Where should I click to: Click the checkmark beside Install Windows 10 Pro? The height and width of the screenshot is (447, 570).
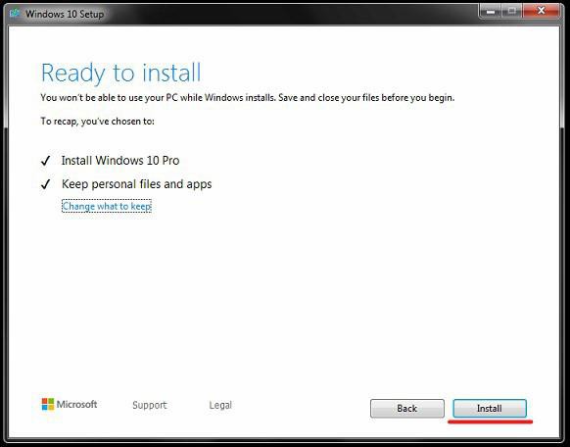(45, 161)
